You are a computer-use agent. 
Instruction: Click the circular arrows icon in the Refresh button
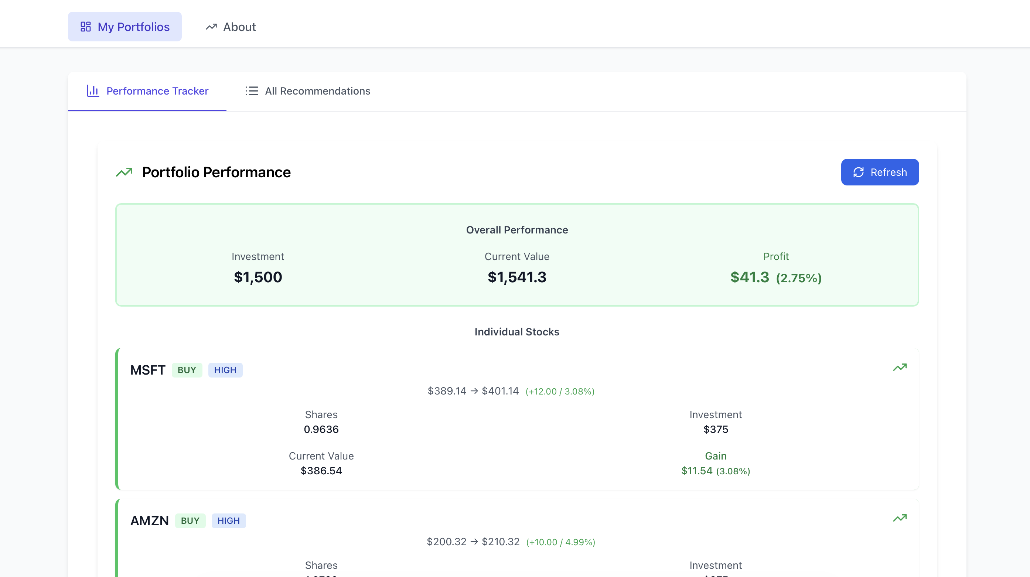[x=859, y=173]
